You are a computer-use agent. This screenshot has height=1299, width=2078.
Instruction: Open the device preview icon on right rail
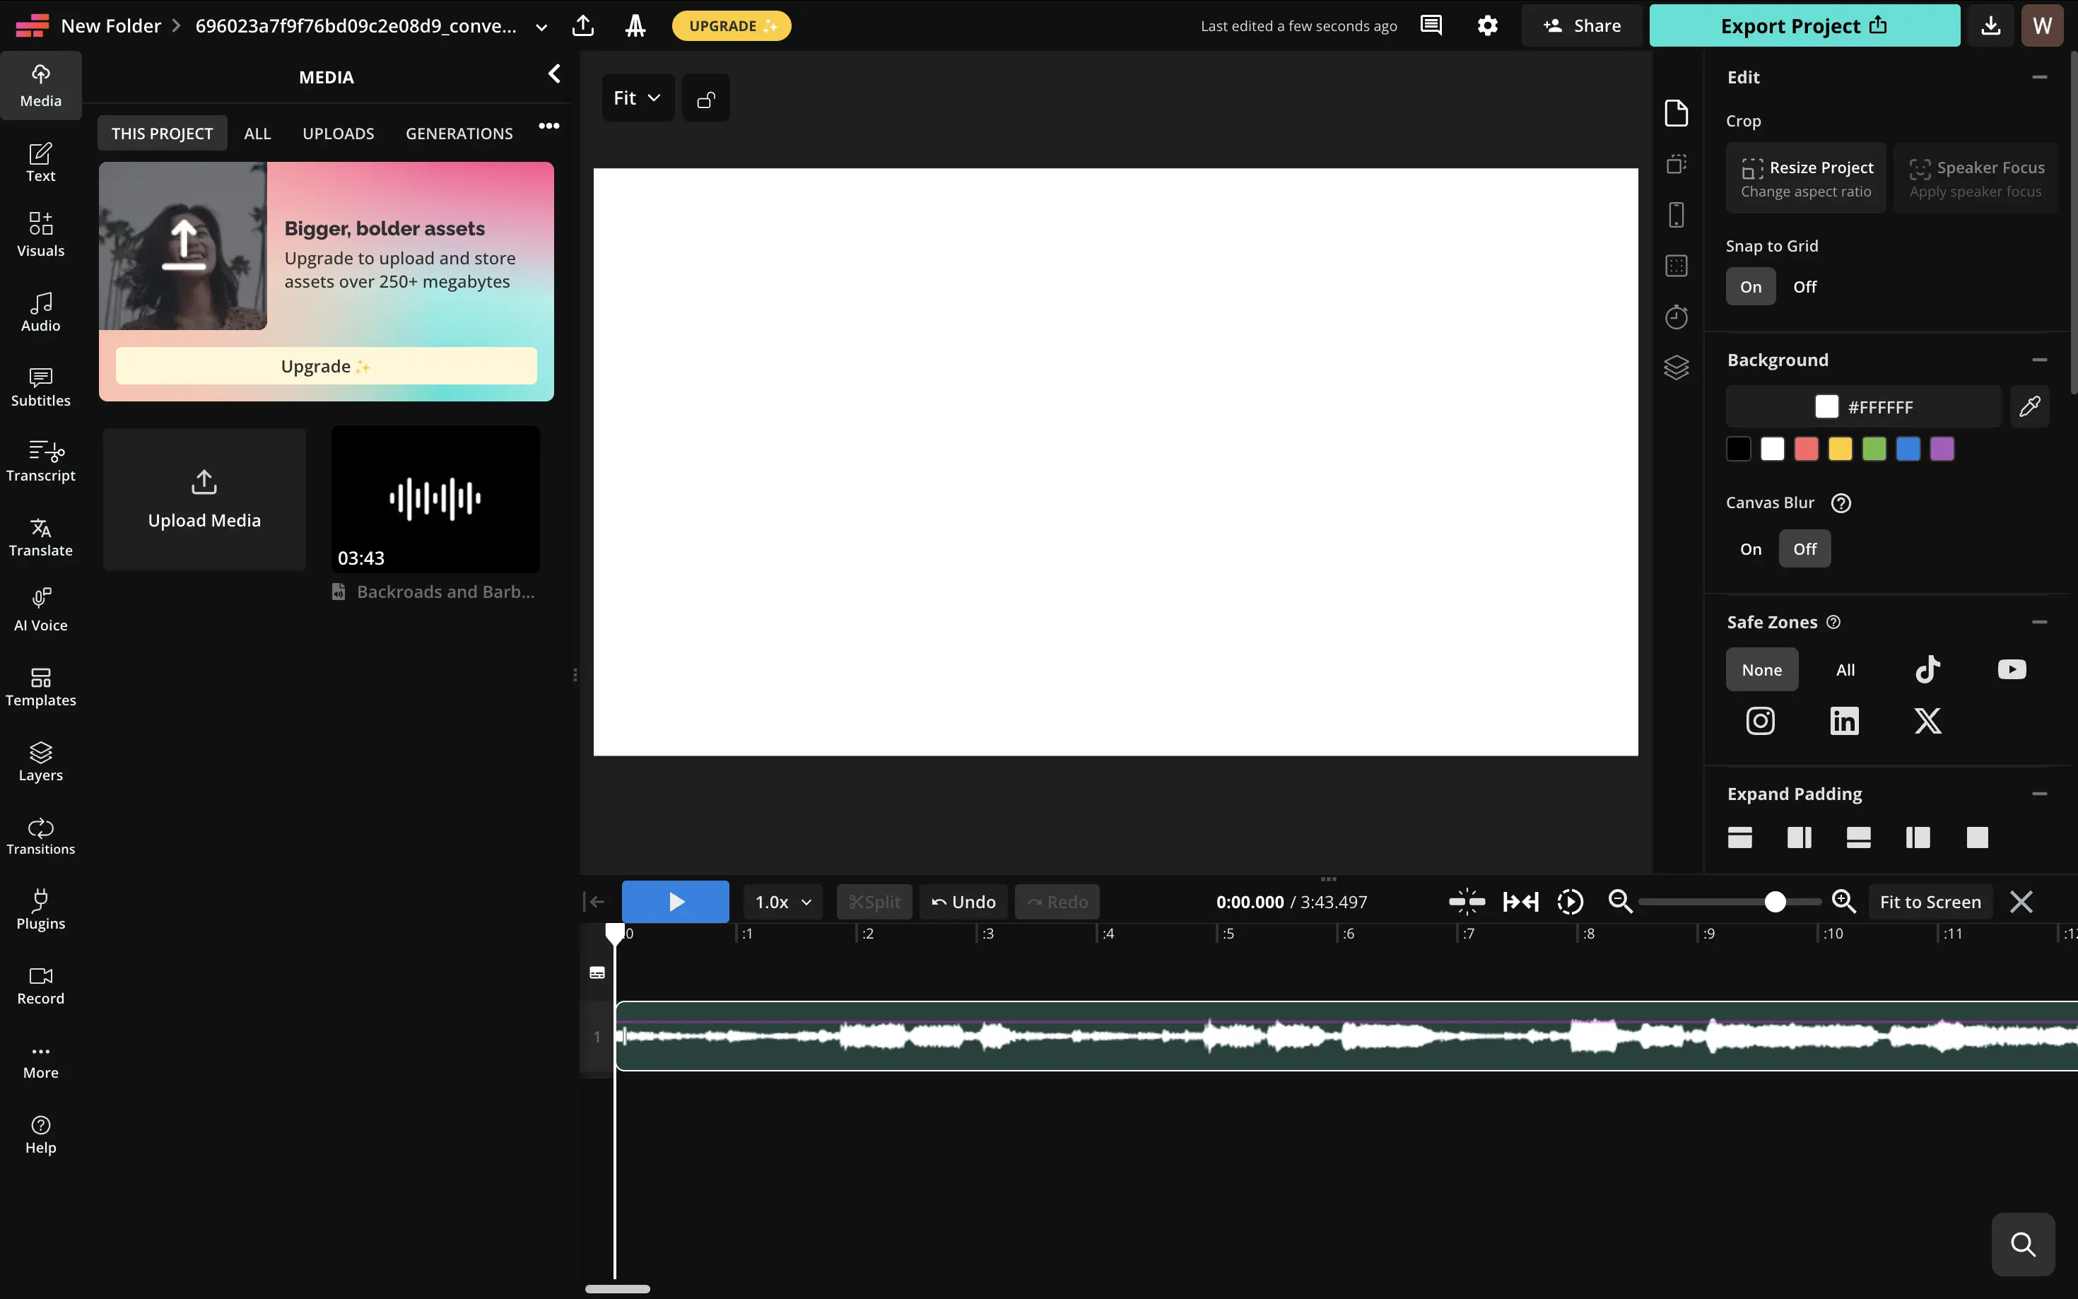[x=1677, y=214]
